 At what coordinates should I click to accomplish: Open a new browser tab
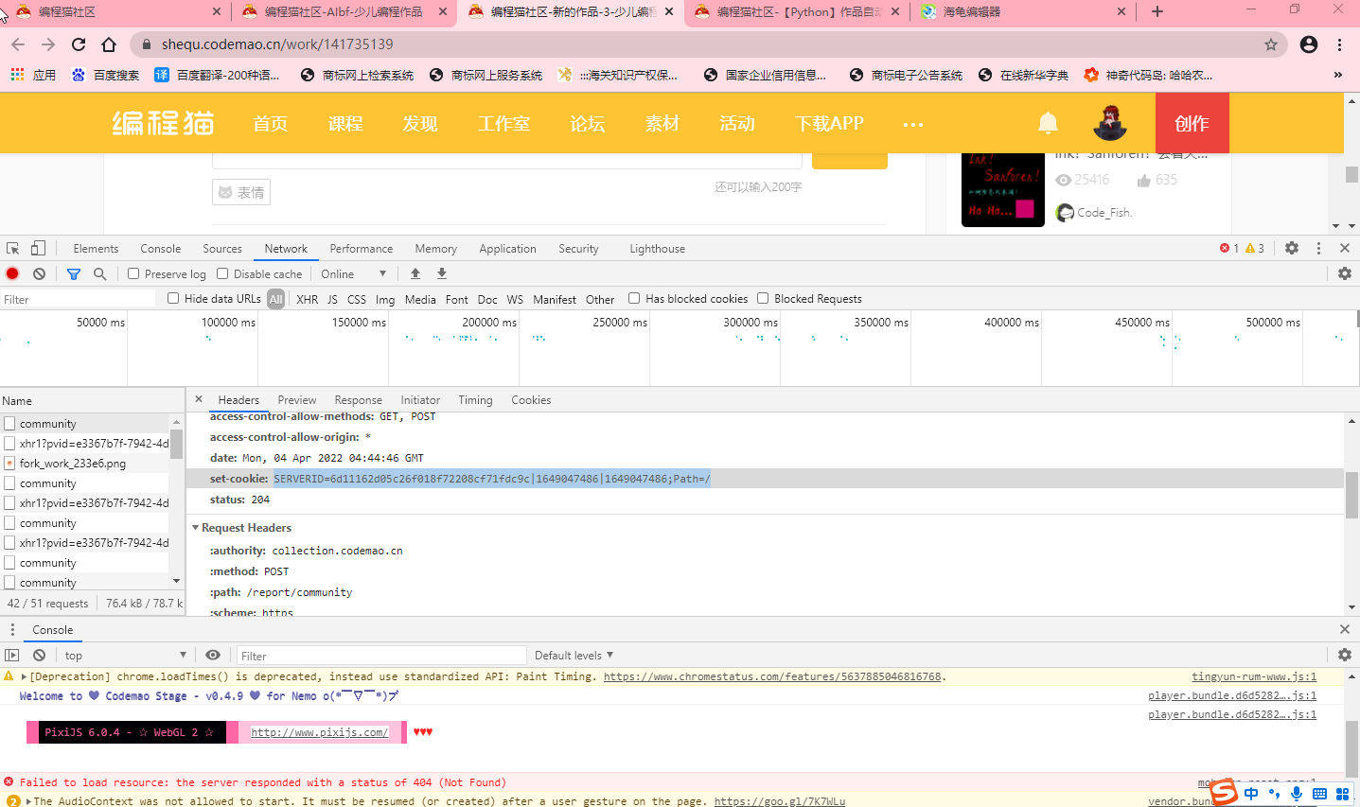pos(1157,11)
